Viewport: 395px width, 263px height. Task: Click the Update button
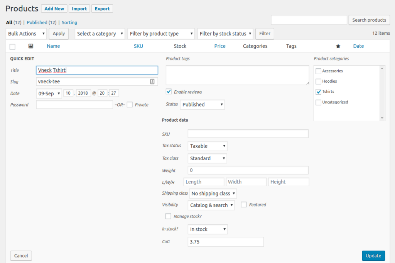pyautogui.click(x=373, y=256)
